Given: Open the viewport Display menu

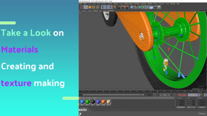Looking at the screenshot, I should (x=90, y=11).
